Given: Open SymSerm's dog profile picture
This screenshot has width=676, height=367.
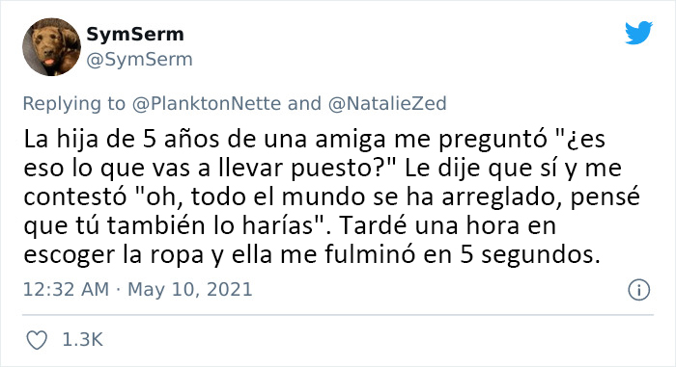Looking at the screenshot, I should point(52,47).
